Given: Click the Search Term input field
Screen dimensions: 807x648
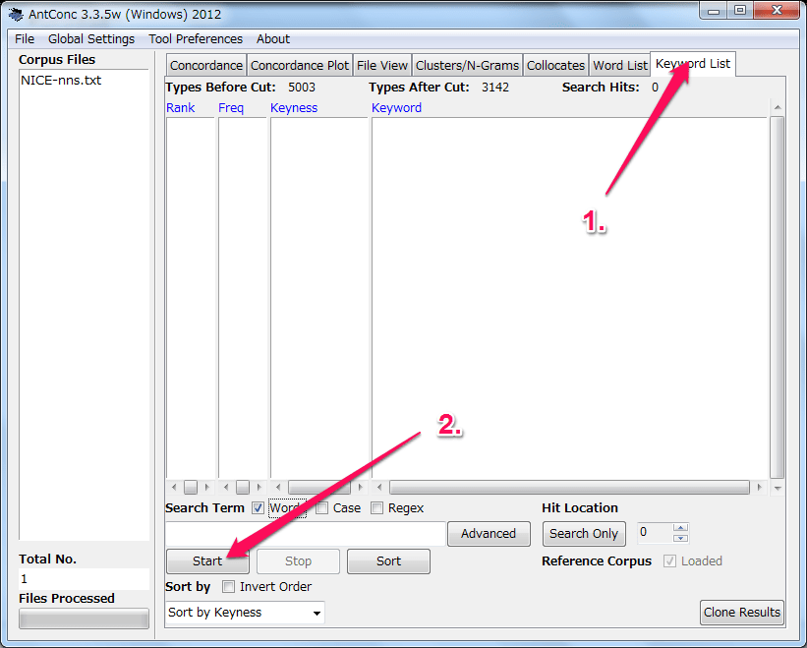Looking at the screenshot, I should (305, 534).
